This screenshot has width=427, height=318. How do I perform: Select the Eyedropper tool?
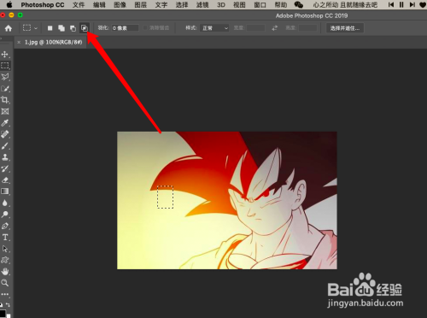5,123
